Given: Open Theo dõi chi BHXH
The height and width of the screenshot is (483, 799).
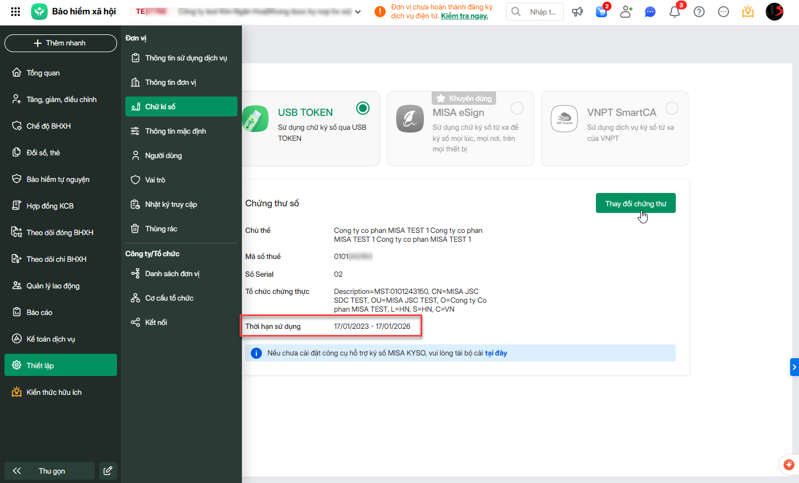Looking at the screenshot, I should [60, 259].
